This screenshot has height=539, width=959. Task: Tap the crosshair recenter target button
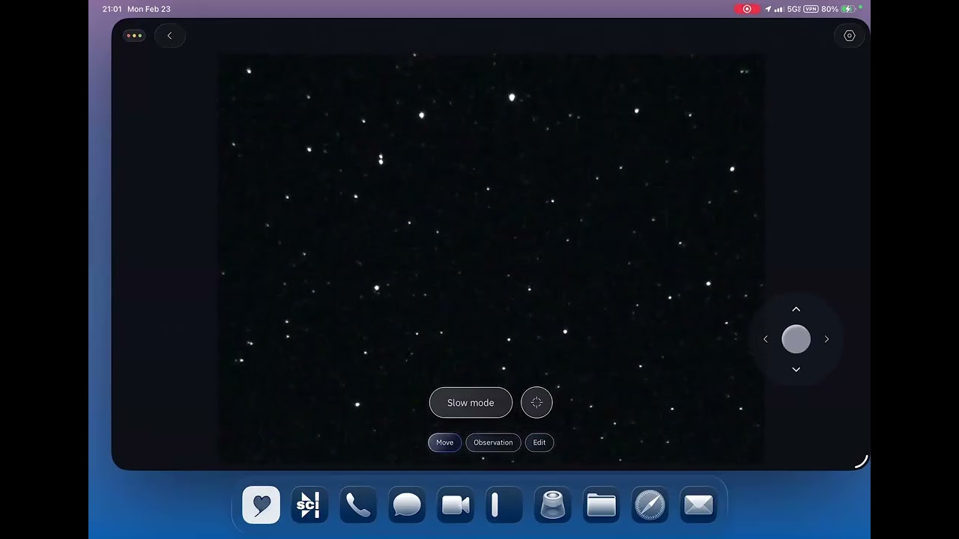point(536,403)
